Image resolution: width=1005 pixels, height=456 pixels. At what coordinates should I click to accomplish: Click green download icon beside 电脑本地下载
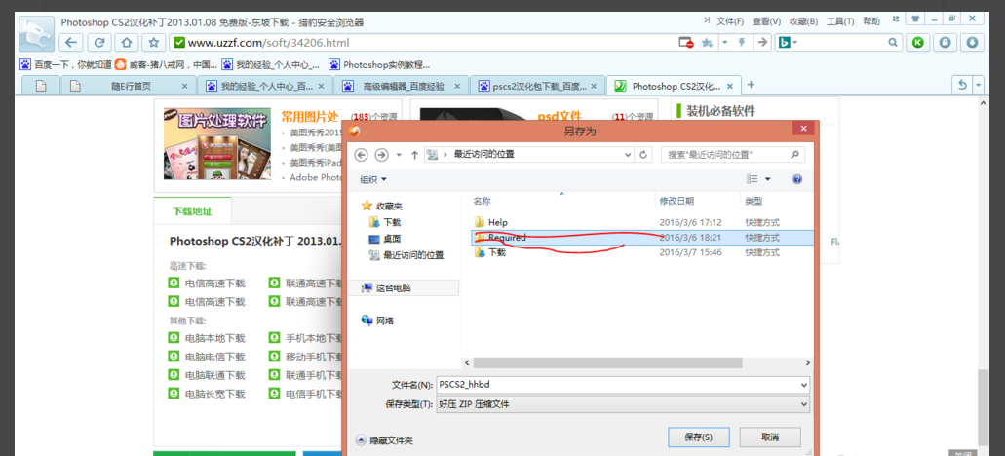point(174,337)
